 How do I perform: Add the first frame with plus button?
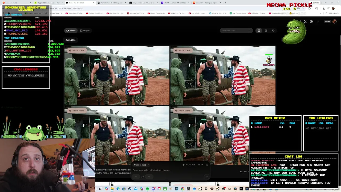click(x=136, y=176)
